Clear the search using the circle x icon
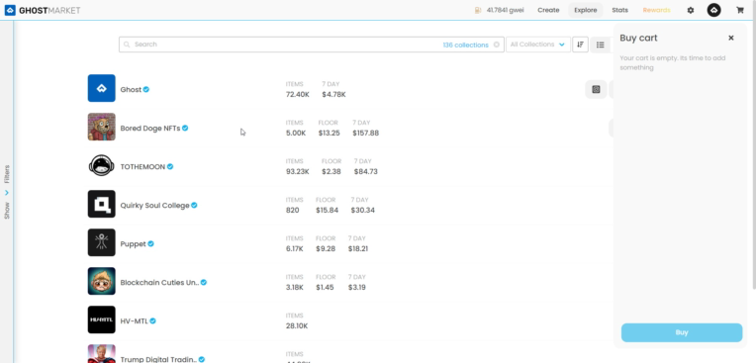The image size is (756, 363). point(497,45)
